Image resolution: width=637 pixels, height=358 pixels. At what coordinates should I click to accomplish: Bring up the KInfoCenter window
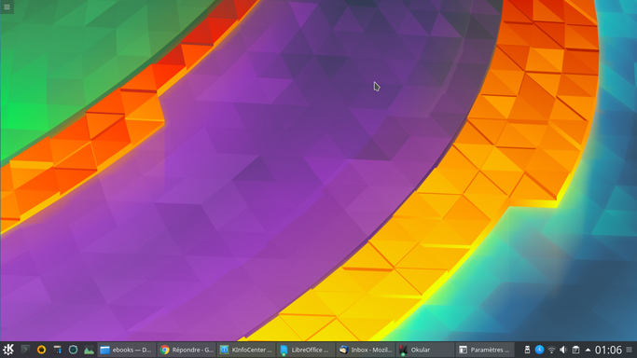pyautogui.click(x=246, y=350)
